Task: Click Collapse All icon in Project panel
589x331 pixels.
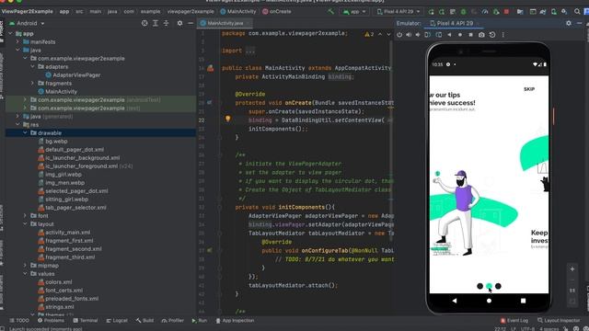Action: [166, 23]
